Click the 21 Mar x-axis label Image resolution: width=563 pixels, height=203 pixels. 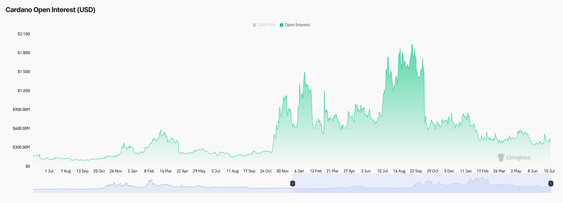tap(332, 171)
